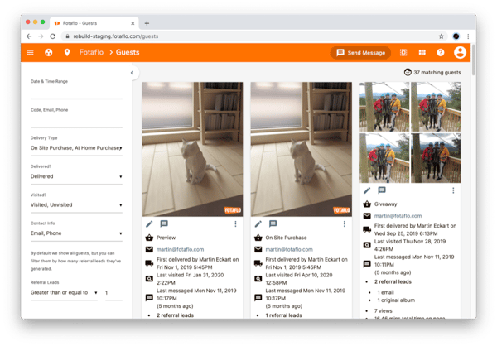Click '7 views' on Giveaway card
497x346 pixels.
(x=384, y=311)
